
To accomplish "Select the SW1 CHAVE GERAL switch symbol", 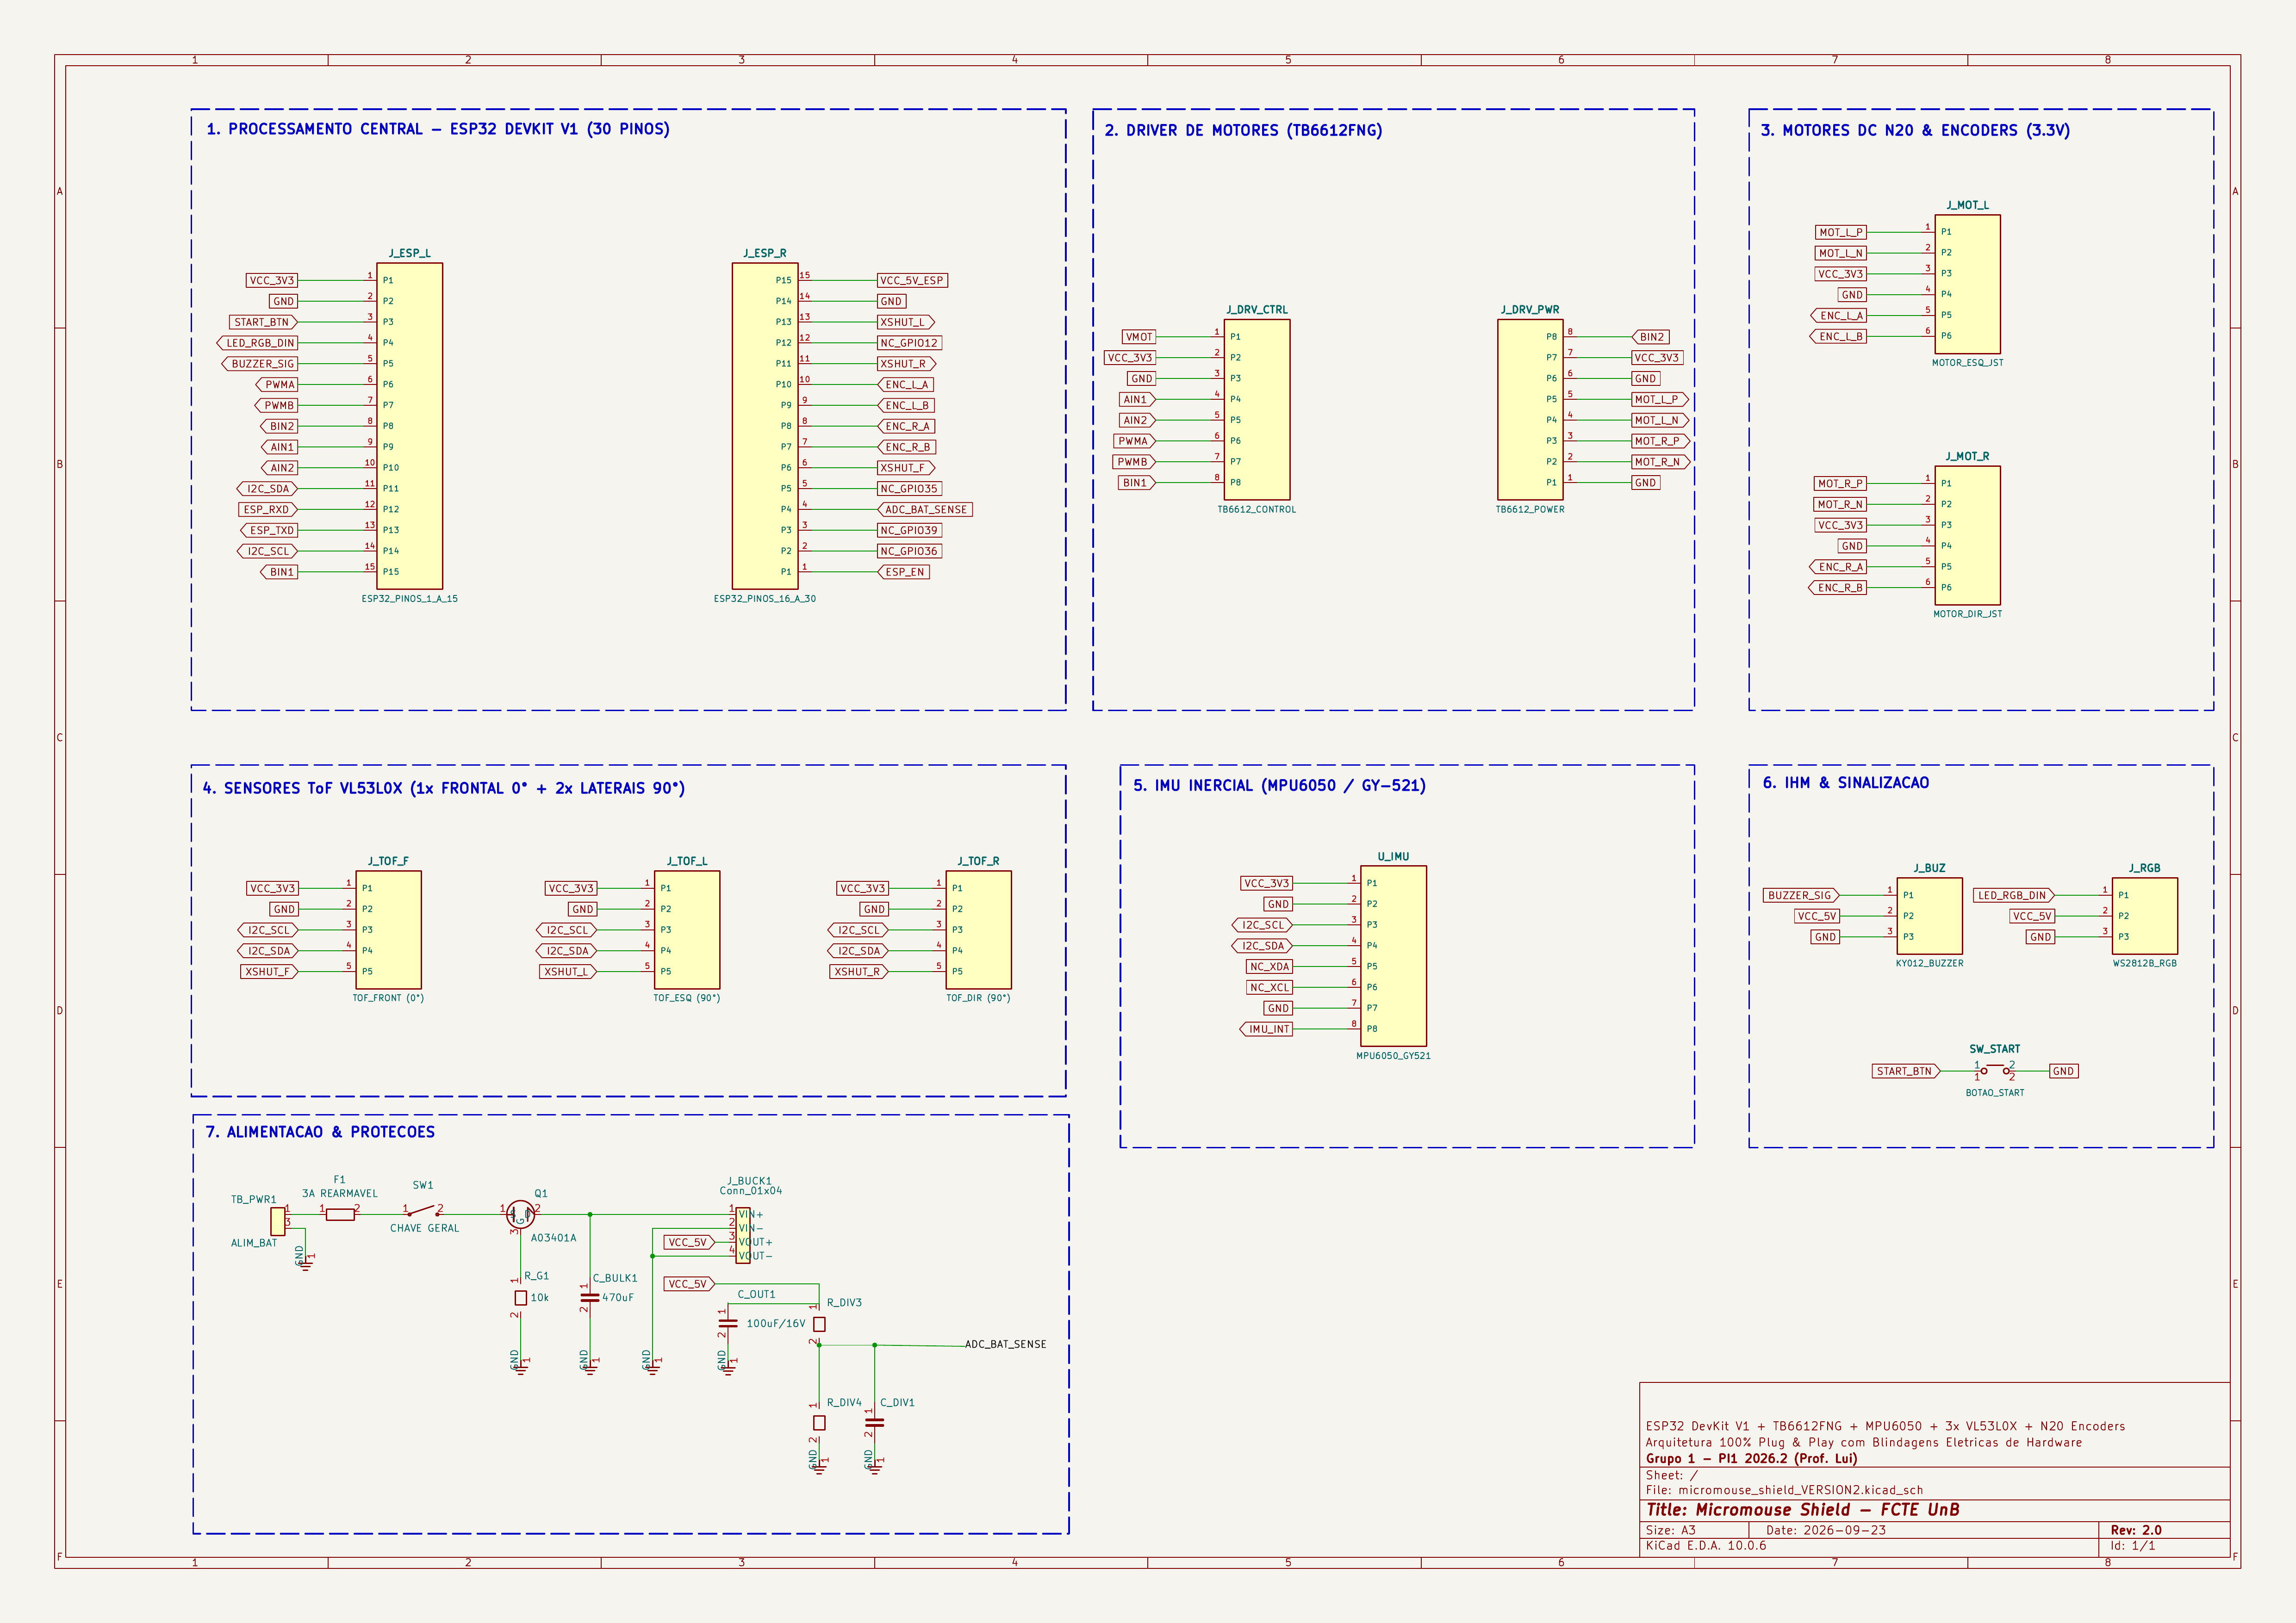I will 423,1211.
